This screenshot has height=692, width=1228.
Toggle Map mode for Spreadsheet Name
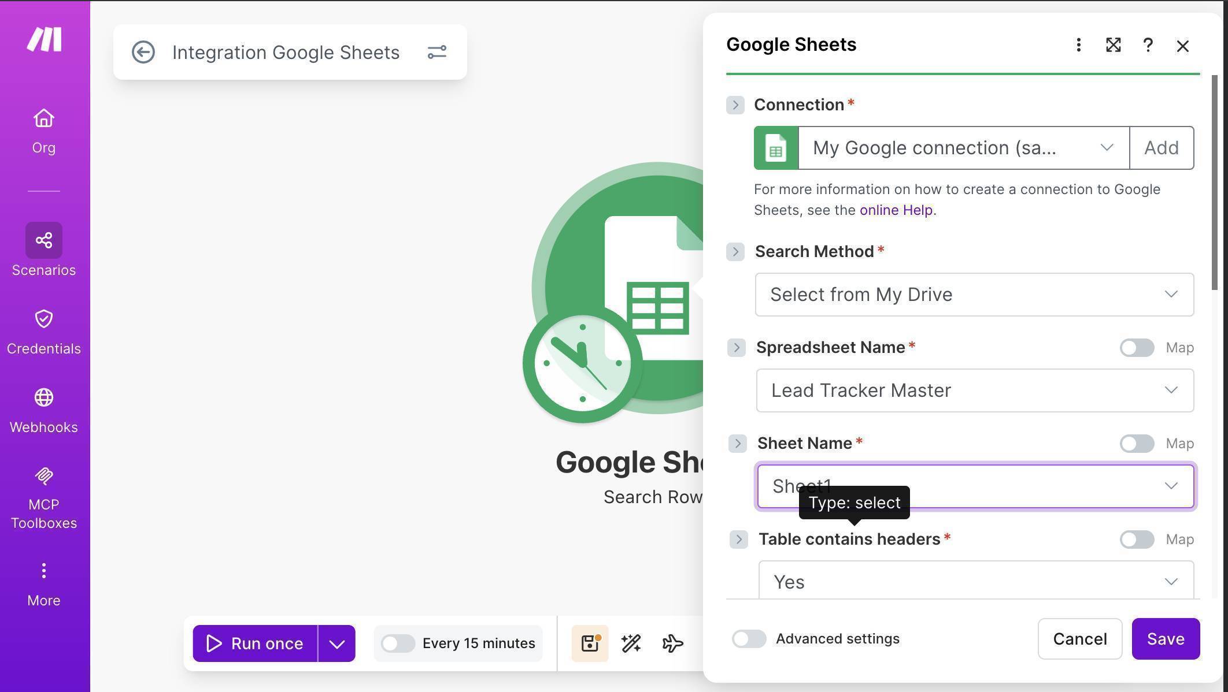click(1136, 347)
